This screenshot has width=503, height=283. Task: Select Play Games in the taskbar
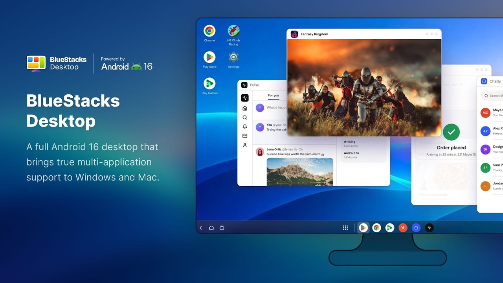[389, 228]
